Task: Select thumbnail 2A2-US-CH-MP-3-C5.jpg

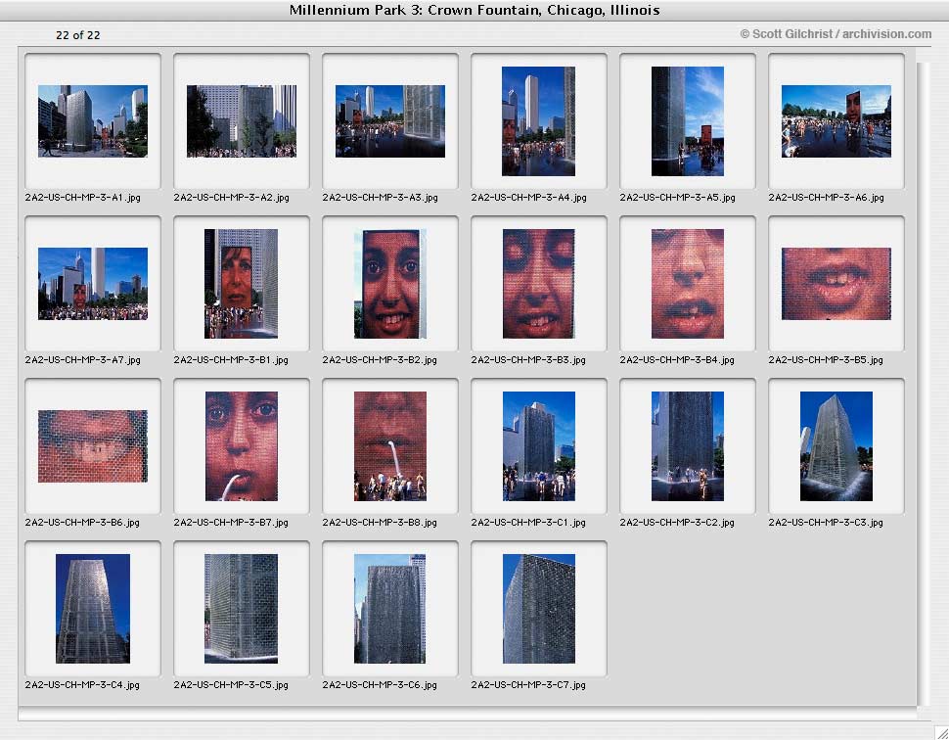Action: (x=242, y=609)
